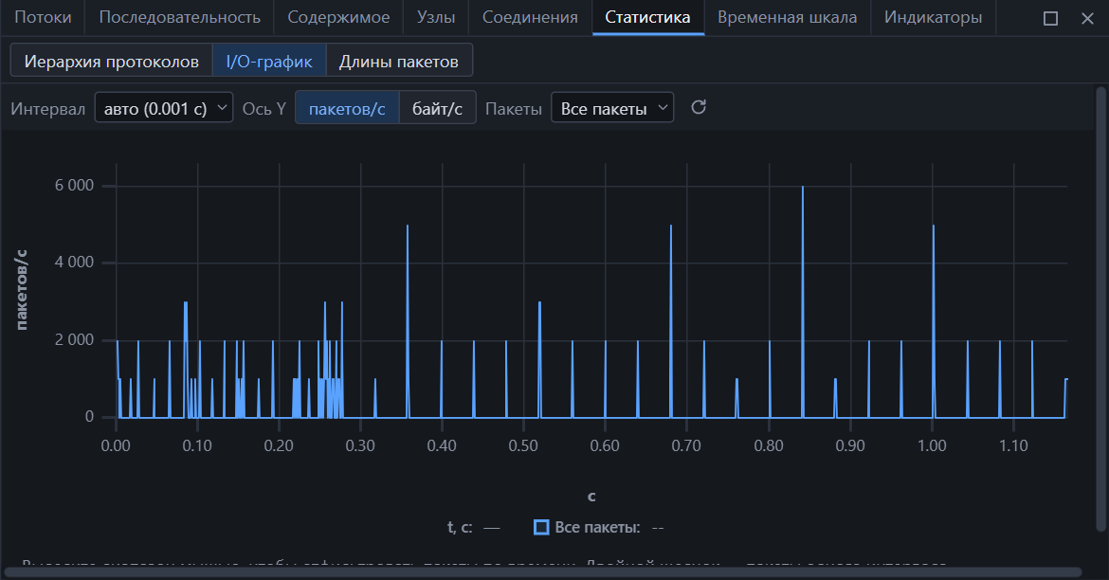Click the 5 000 peak at 1.00 s
This screenshot has width=1109, height=580.
(934, 226)
